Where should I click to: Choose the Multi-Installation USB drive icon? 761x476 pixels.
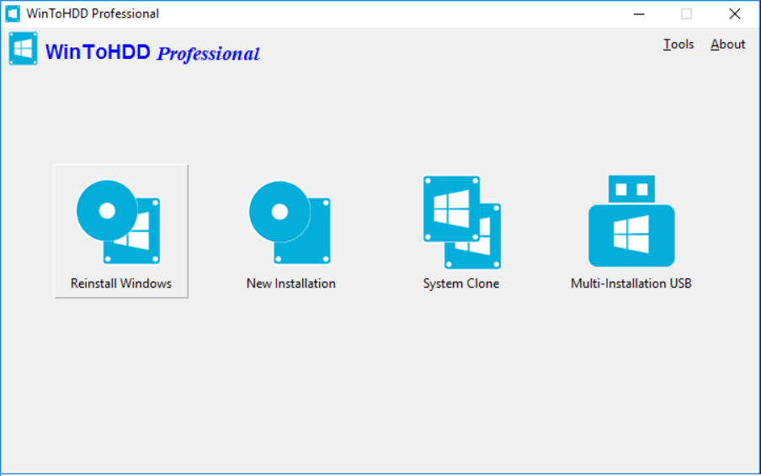[x=631, y=221]
